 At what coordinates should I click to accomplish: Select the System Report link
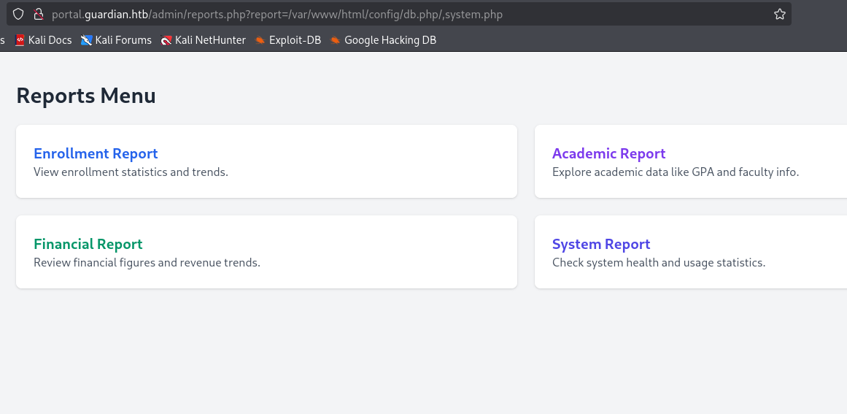pyautogui.click(x=600, y=244)
